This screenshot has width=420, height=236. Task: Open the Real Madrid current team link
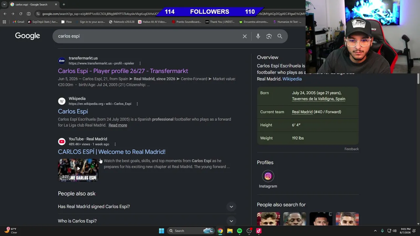(302, 112)
